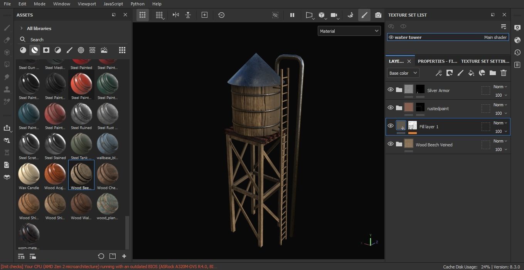Hide the rustedpaint layer
Screen dimensions: 524x270
click(x=391, y=107)
